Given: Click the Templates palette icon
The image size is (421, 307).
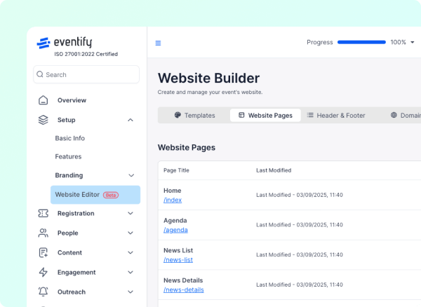Looking at the screenshot, I should 178,115.
